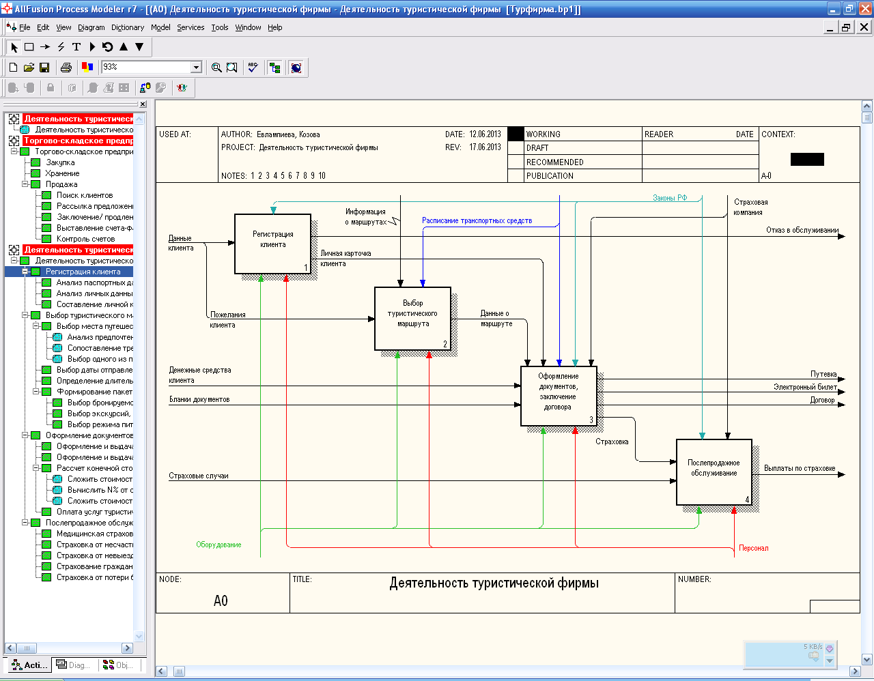Open the Services menu
Screen dimensions: 874x681
click(x=191, y=27)
